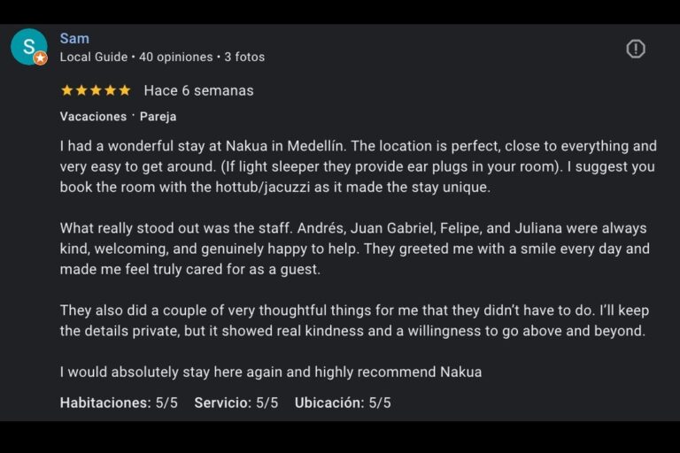Click the Habitaciones 5/5 rating
680x453 pixels.
[x=119, y=403]
